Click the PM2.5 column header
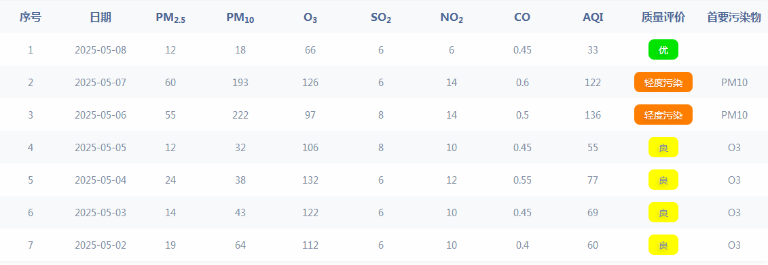Screen dimensions: 768x265 (x=170, y=18)
